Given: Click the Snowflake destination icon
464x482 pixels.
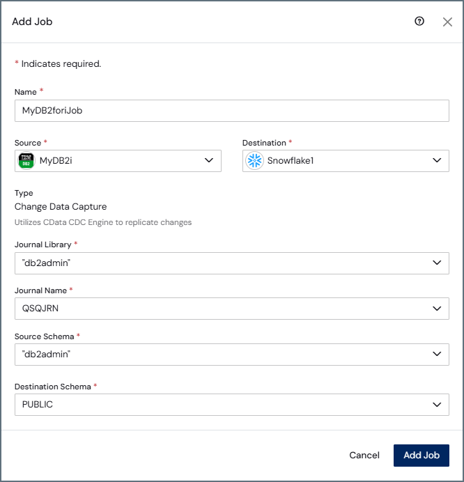Looking at the screenshot, I should (254, 160).
